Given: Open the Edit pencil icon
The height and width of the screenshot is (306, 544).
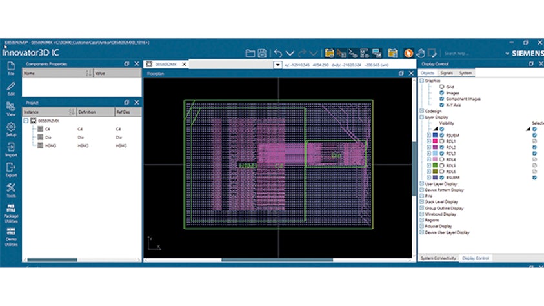Looking at the screenshot, I should [x=11, y=87].
